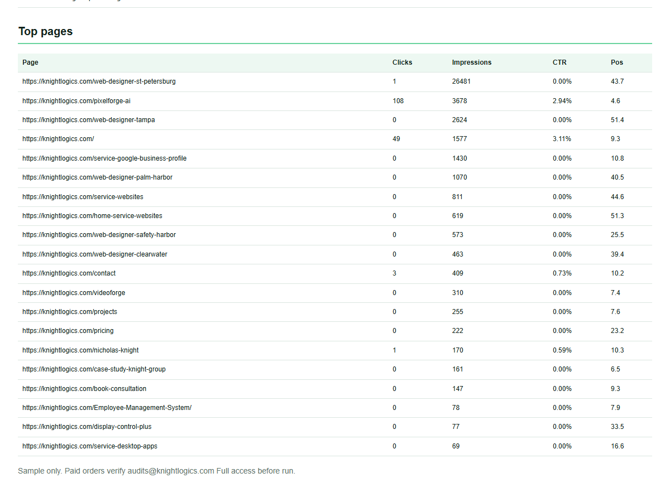Click the 40.5 position value

[618, 177]
